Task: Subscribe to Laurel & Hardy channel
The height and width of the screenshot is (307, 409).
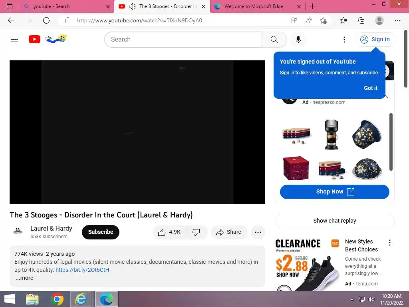Action: click(x=101, y=232)
